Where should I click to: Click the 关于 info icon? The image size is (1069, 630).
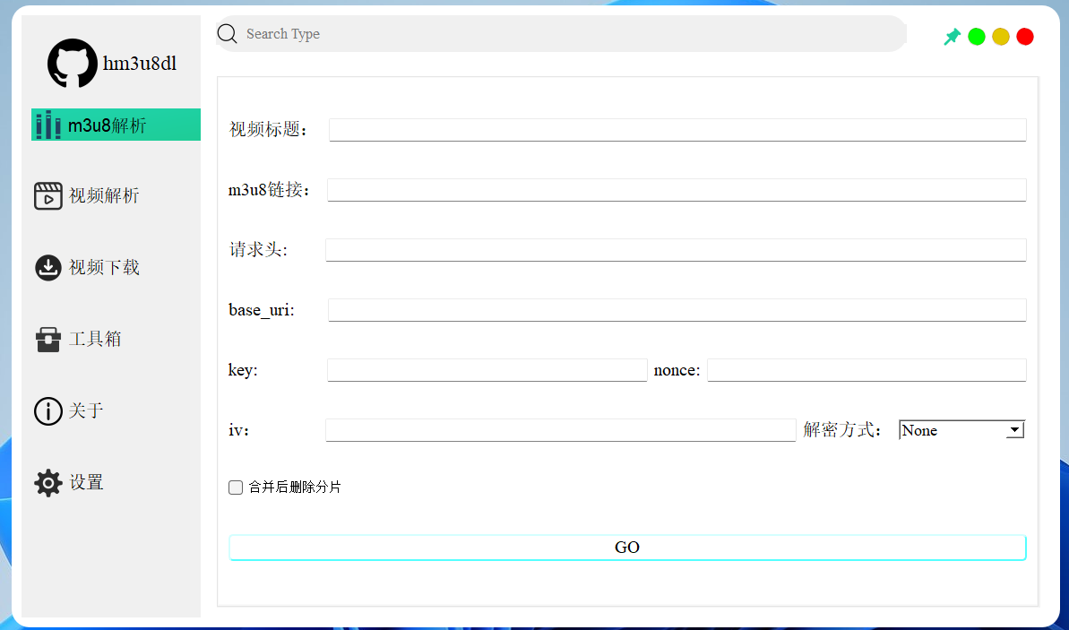[x=48, y=410]
